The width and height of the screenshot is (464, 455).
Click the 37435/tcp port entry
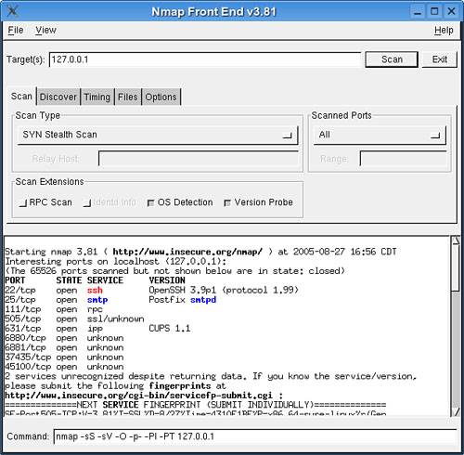[28, 357]
